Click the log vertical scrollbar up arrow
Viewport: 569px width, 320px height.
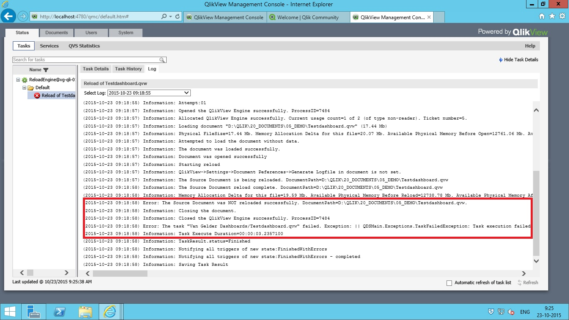[536, 110]
